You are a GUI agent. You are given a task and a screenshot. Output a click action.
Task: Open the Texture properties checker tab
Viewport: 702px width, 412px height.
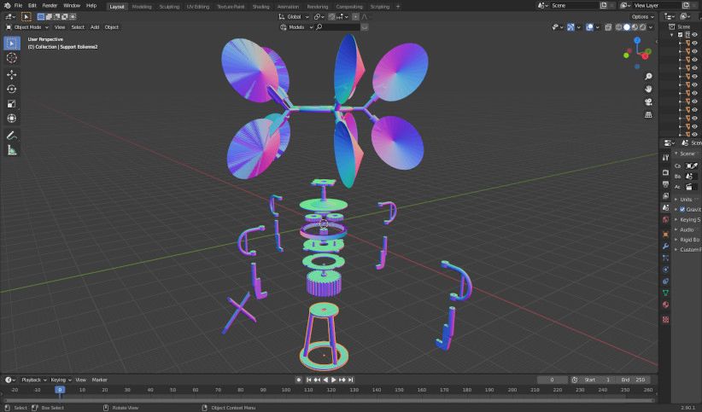pos(666,319)
